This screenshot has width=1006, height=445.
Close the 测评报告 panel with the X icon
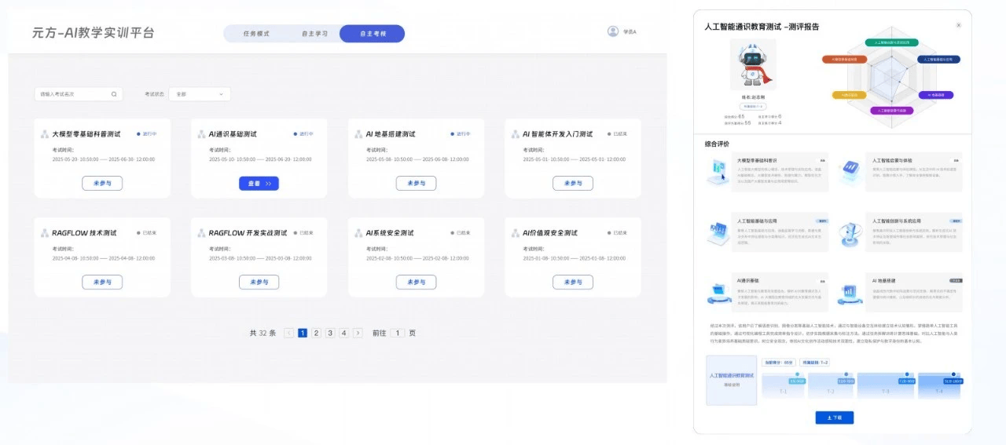coord(959,25)
